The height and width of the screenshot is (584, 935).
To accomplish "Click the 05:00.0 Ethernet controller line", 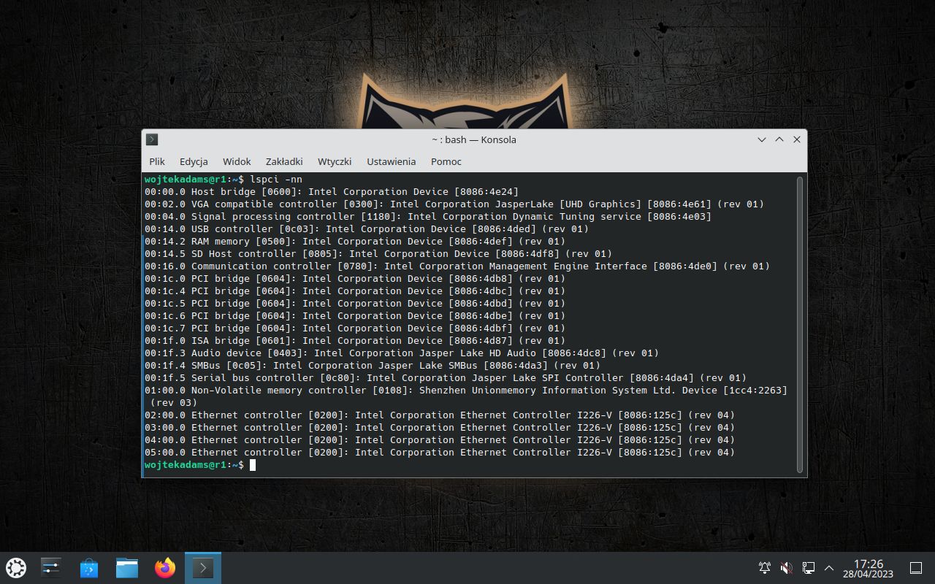I will pyautogui.click(x=440, y=452).
